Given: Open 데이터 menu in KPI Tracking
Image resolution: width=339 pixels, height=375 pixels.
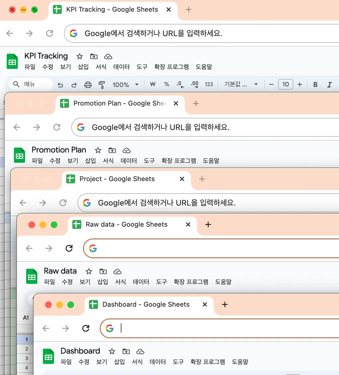Looking at the screenshot, I should pos(121,67).
